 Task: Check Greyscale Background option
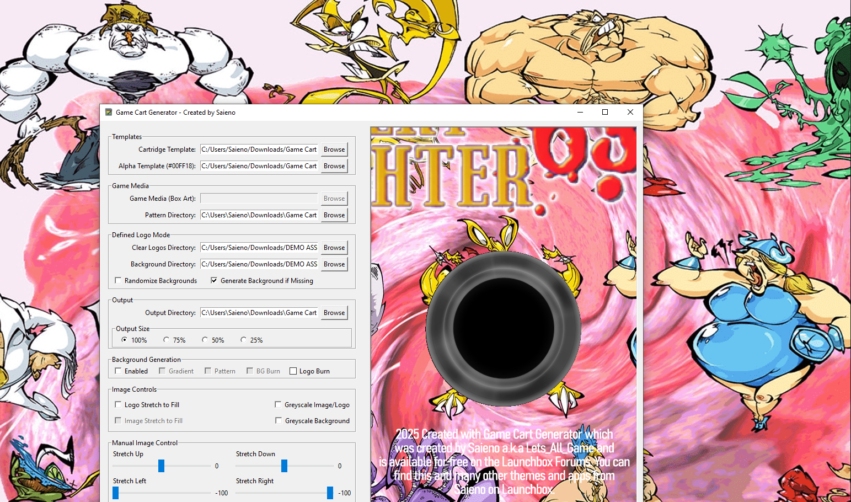(279, 420)
